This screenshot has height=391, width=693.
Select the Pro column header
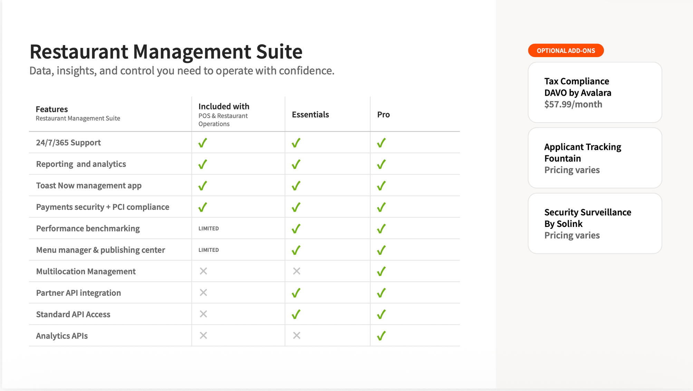(x=383, y=115)
